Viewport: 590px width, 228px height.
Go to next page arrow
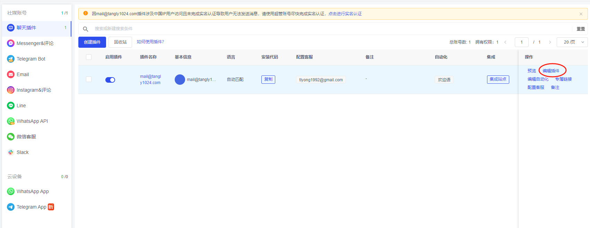coord(550,42)
